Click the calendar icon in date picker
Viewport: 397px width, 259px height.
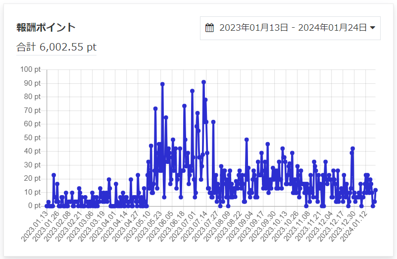(x=209, y=28)
